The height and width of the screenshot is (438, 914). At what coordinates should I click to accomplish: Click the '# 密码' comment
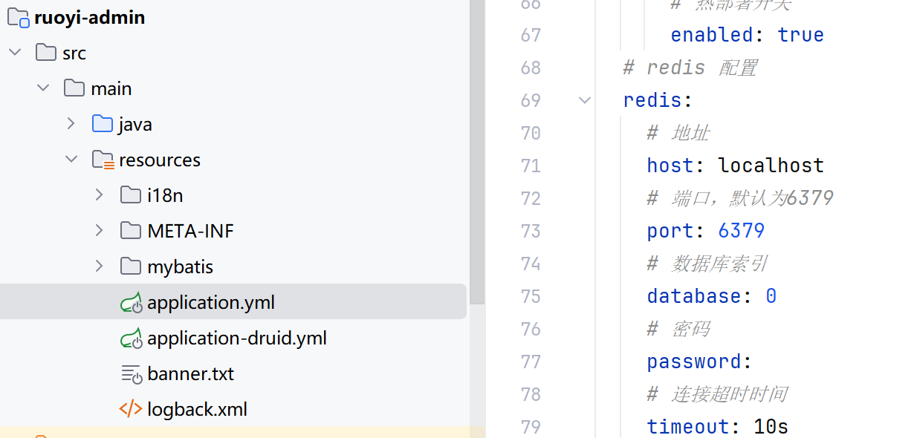pos(678,329)
